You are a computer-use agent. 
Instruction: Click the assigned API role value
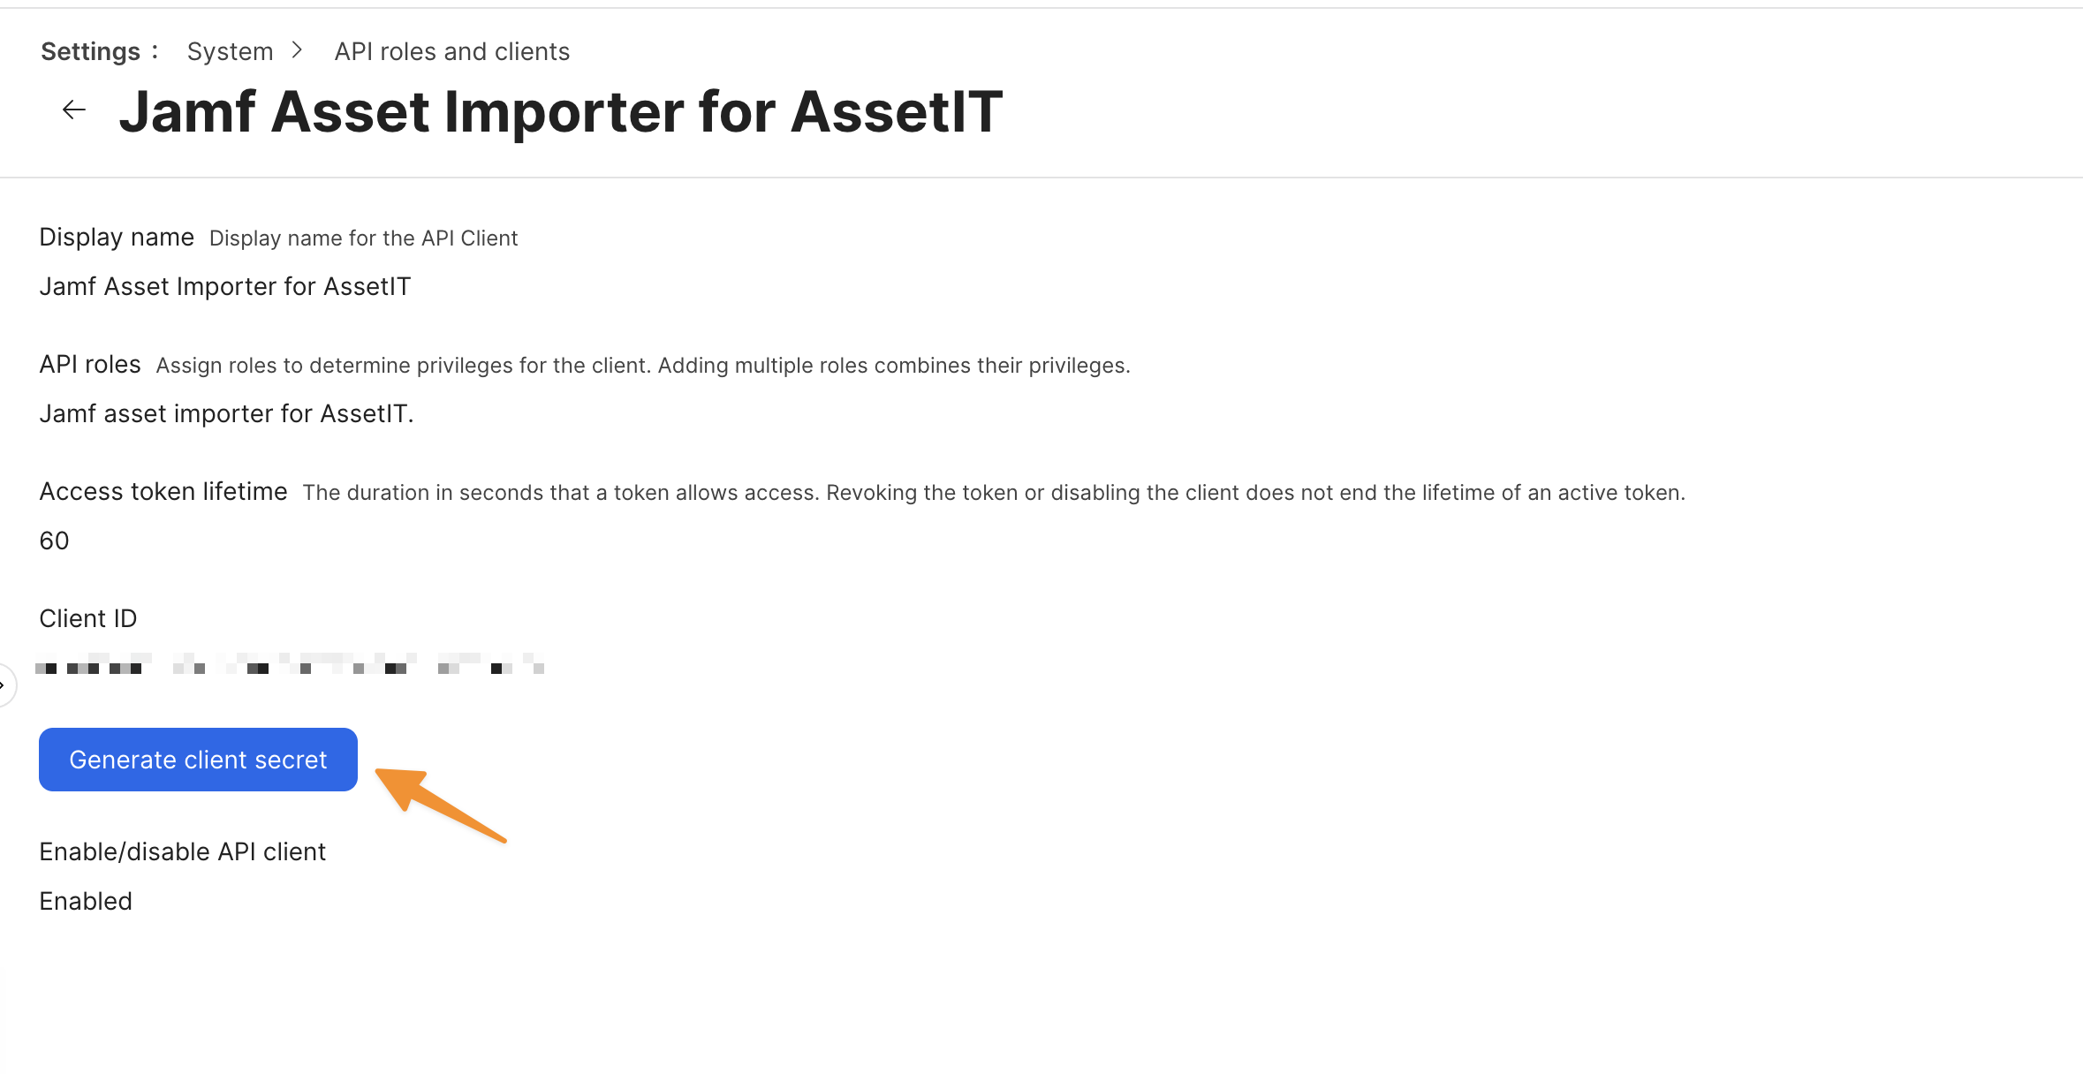tap(226, 413)
